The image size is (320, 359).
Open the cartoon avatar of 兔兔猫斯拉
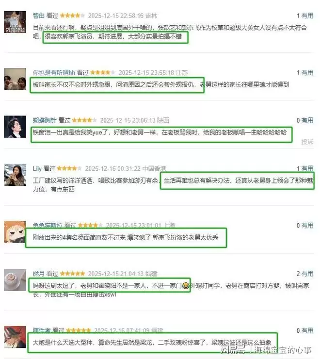click(x=15, y=232)
